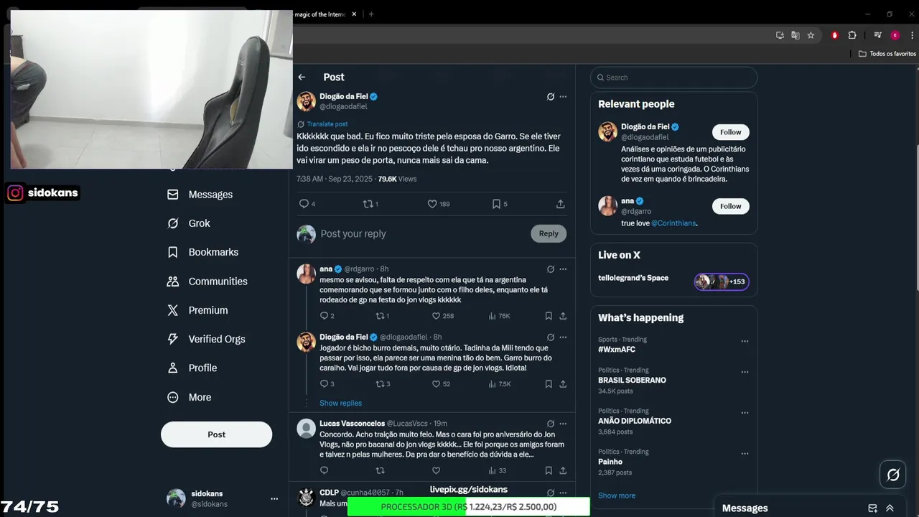Open Bookmarks in the left sidebar
919x517 pixels.
tap(202, 252)
